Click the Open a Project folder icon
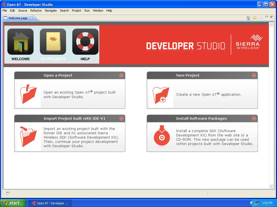This screenshot has height=207, width=277. [x=28, y=94]
